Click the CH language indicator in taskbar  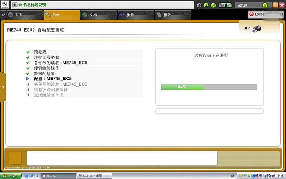232,176
